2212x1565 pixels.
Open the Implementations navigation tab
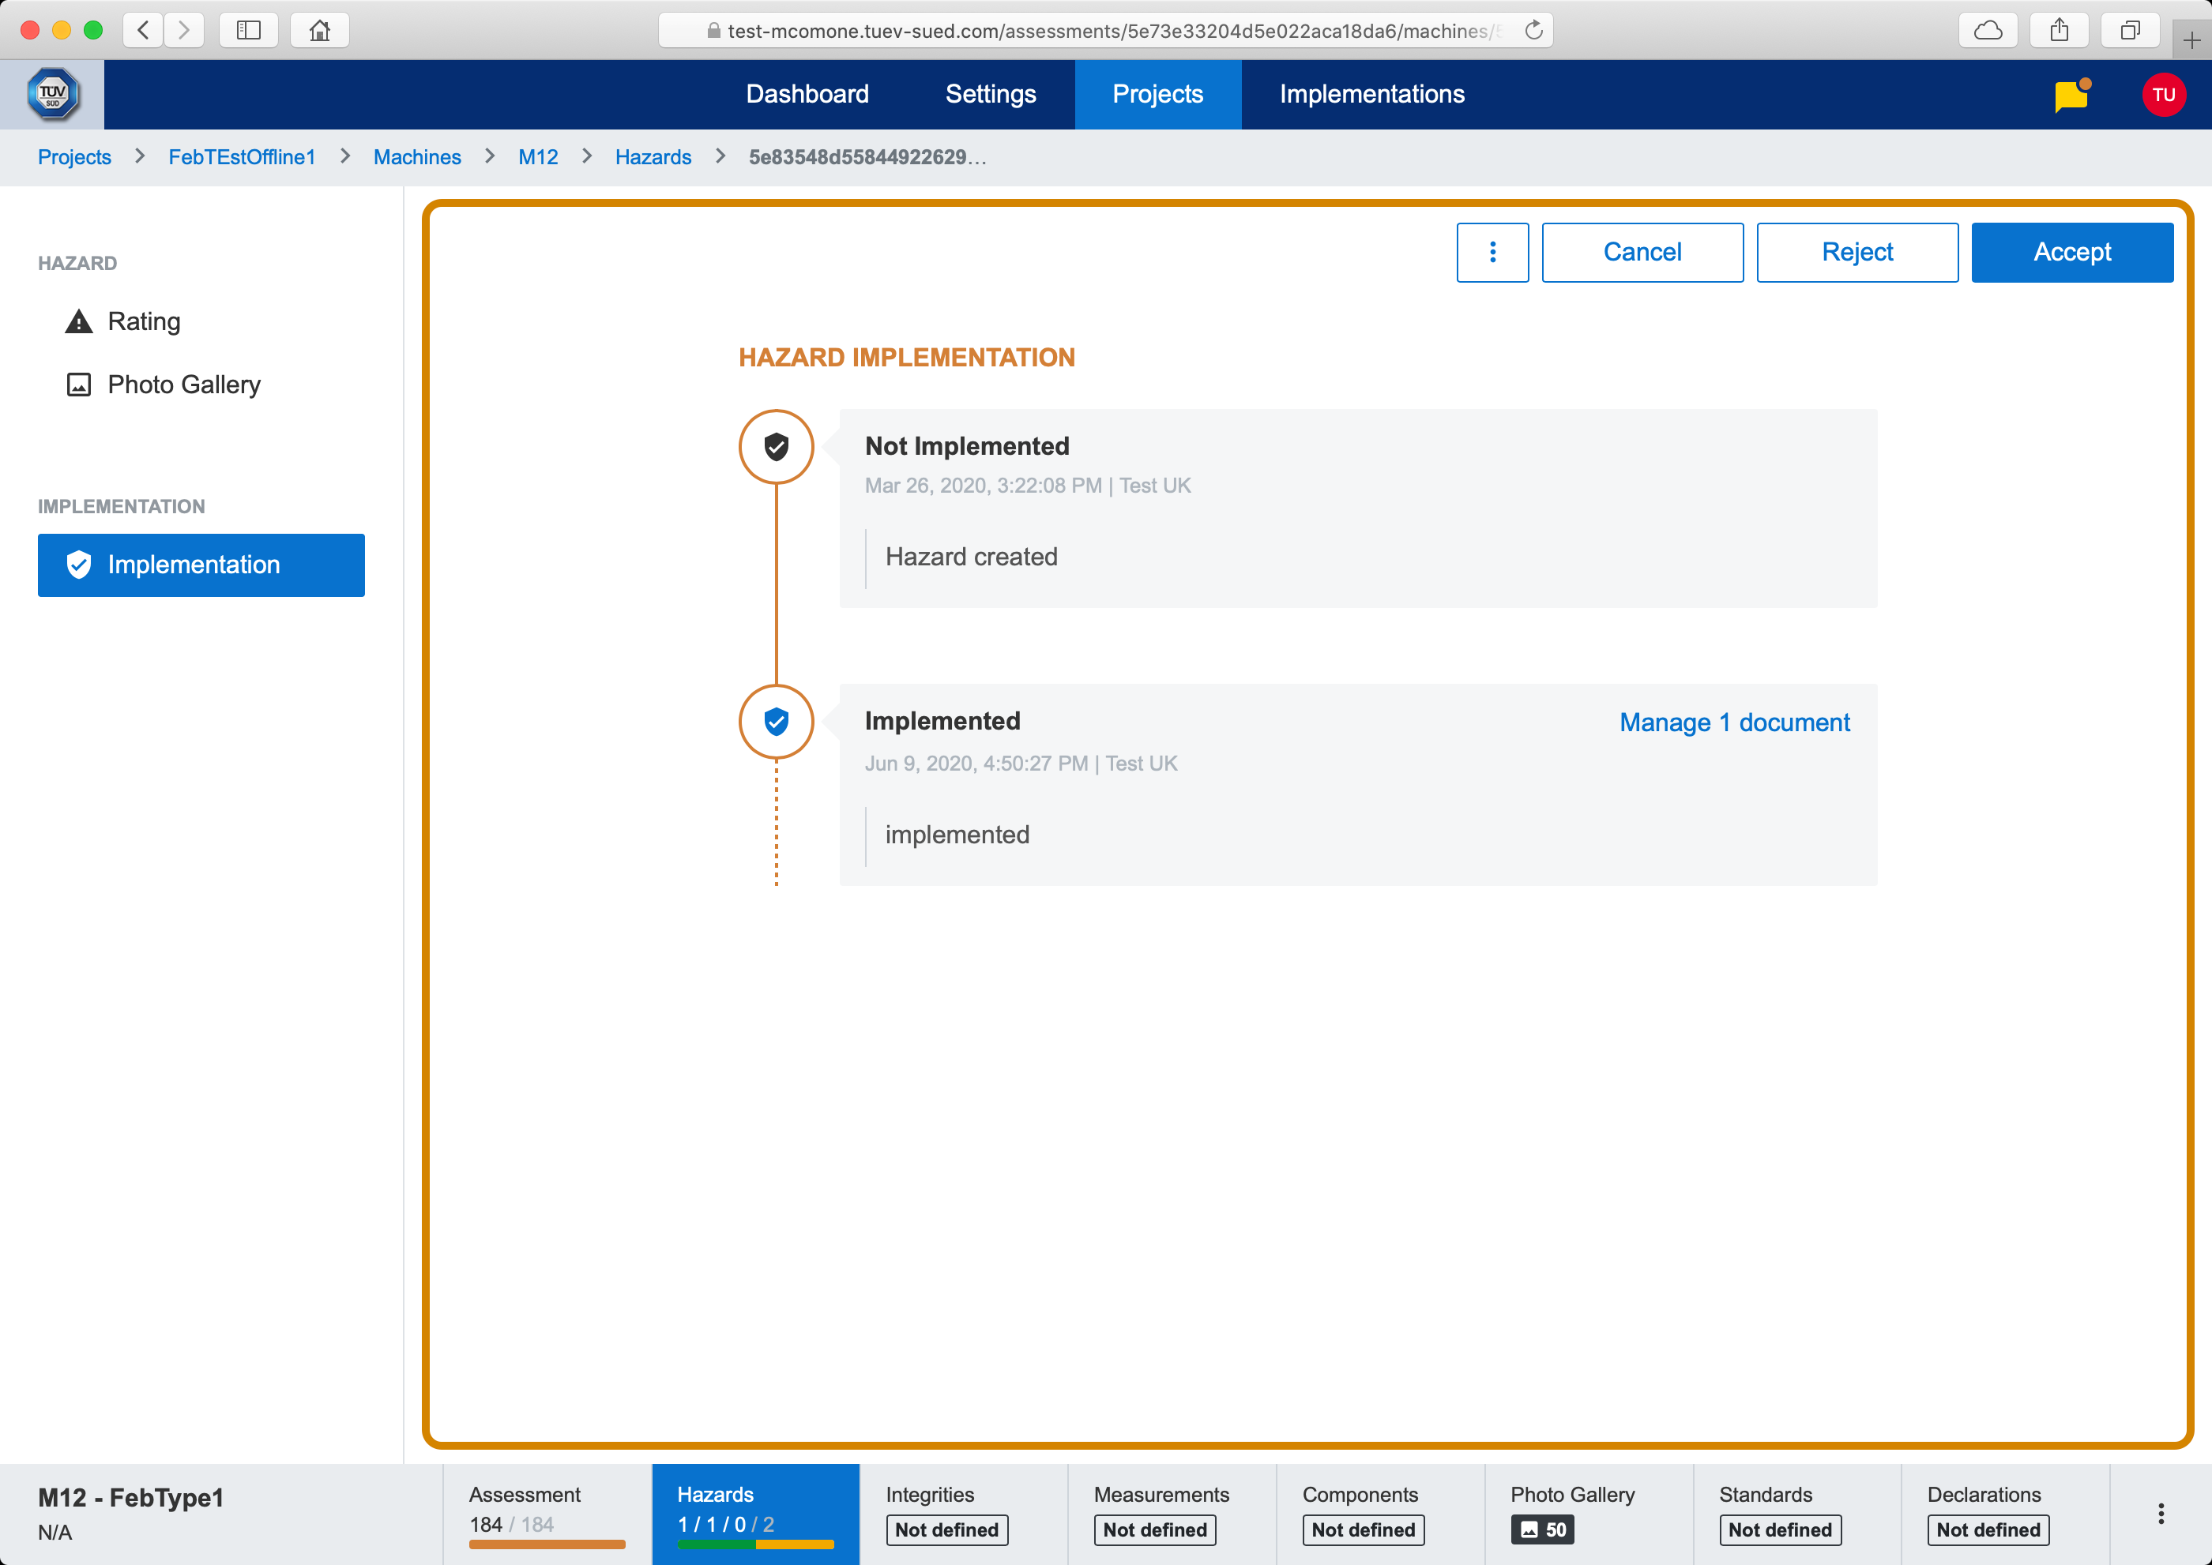[x=1371, y=95]
